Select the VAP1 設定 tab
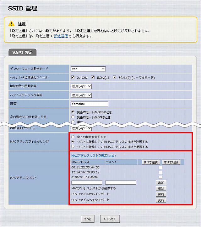The width and height of the screenshot is (201, 227). (23, 52)
